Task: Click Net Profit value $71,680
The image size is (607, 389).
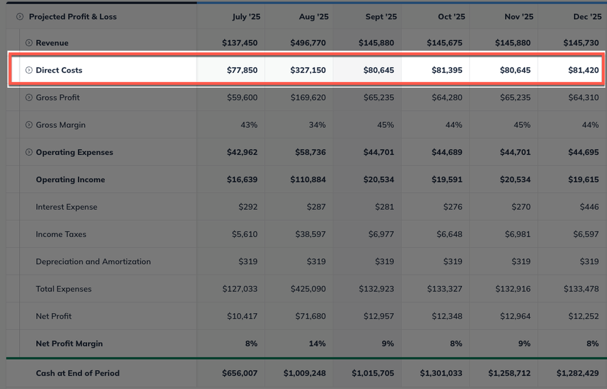Action: point(310,316)
